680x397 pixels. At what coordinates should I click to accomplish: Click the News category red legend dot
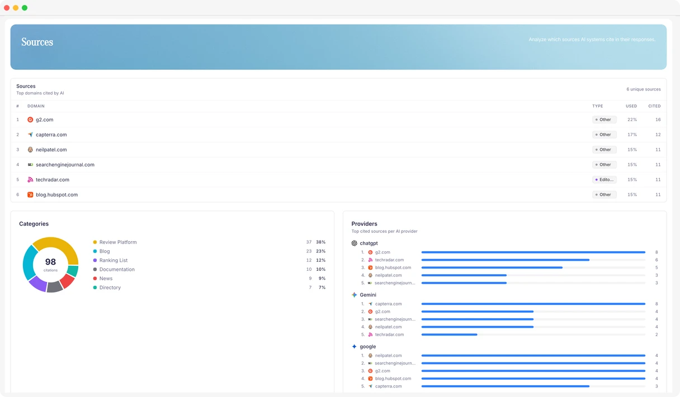point(95,279)
